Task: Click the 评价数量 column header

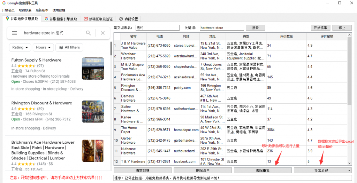Action: click(x=287, y=37)
